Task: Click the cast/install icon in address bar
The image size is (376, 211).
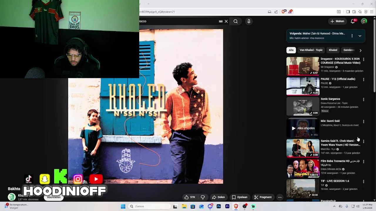Action: pyautogui.click(x=269, y=12)
